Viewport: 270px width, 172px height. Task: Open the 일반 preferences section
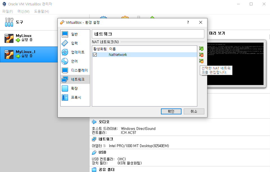[x=75, y=34]
